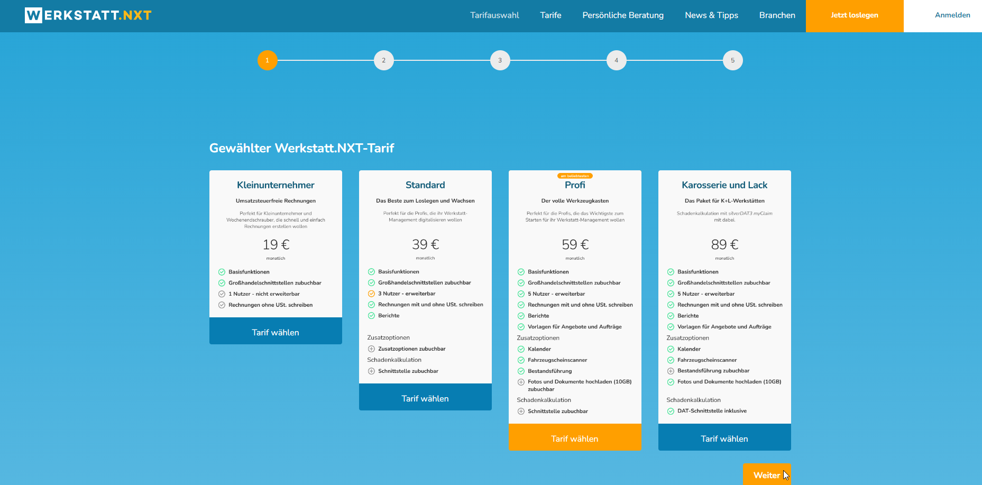Image resolution: width=982 pixels, height=485 pixels.
Task: Click the Standard plan heading
Action: (x=425, y=185)
